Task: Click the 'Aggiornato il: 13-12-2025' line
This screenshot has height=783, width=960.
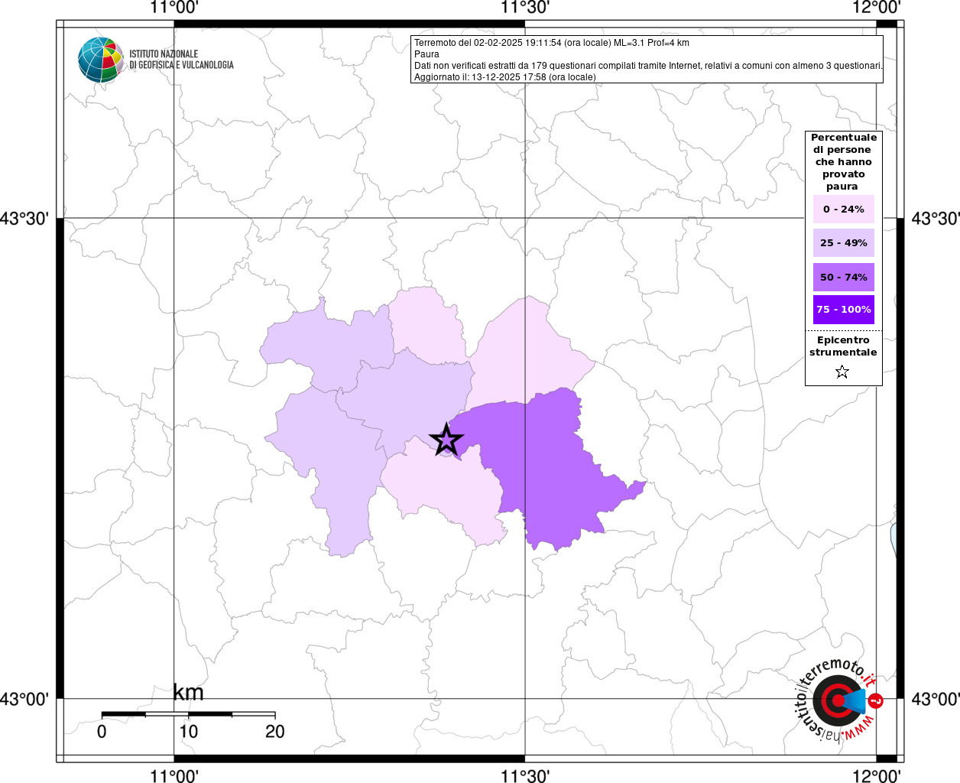Action: pyautogui.click(x=505, y=77)
